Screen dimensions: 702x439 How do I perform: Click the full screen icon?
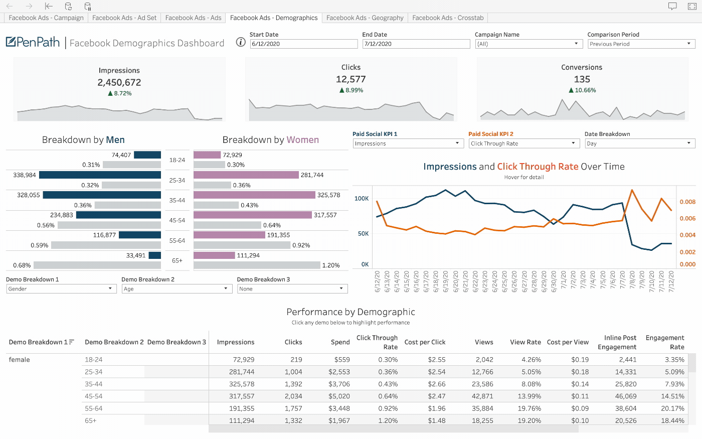tap(692, 6)
